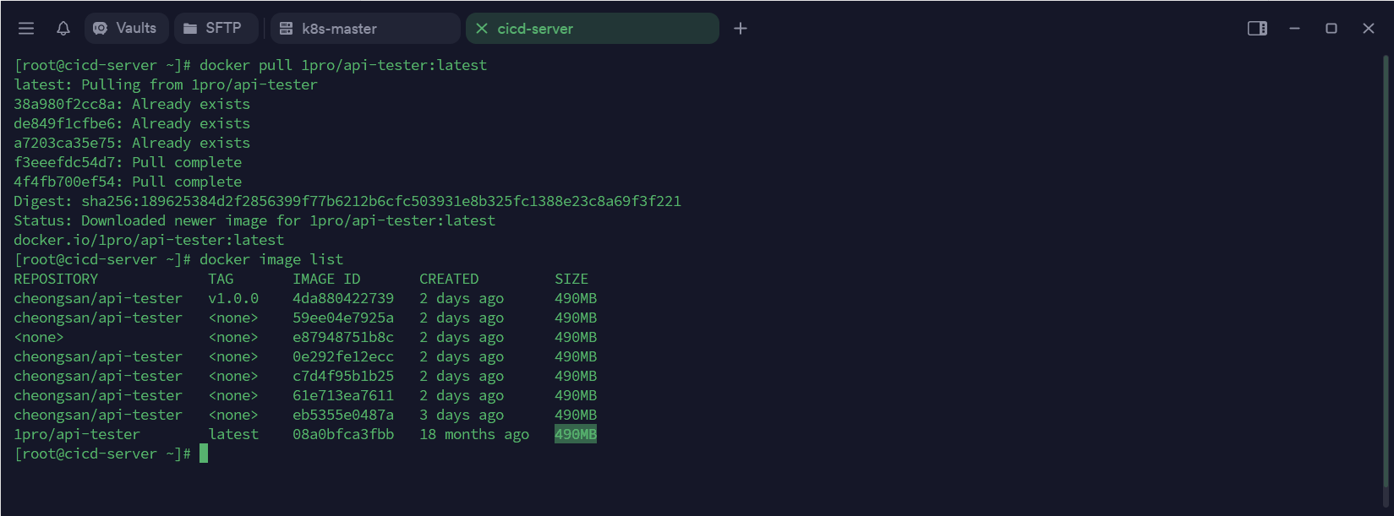The width and height of the screenshot is (1394, 516).
Task: Open the Vaults tab
Action: [126, 29]
